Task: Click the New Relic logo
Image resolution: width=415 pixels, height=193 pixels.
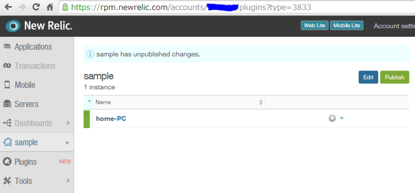Action: (x=39, y=26)
